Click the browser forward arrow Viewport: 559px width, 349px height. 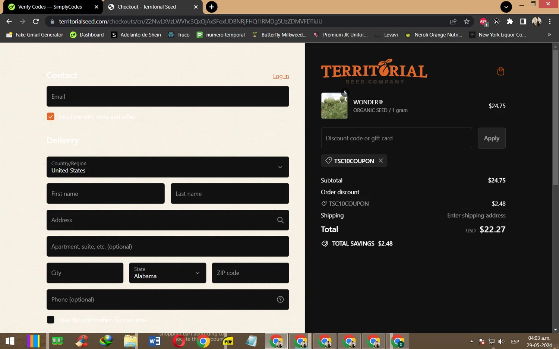coord(22,22)
